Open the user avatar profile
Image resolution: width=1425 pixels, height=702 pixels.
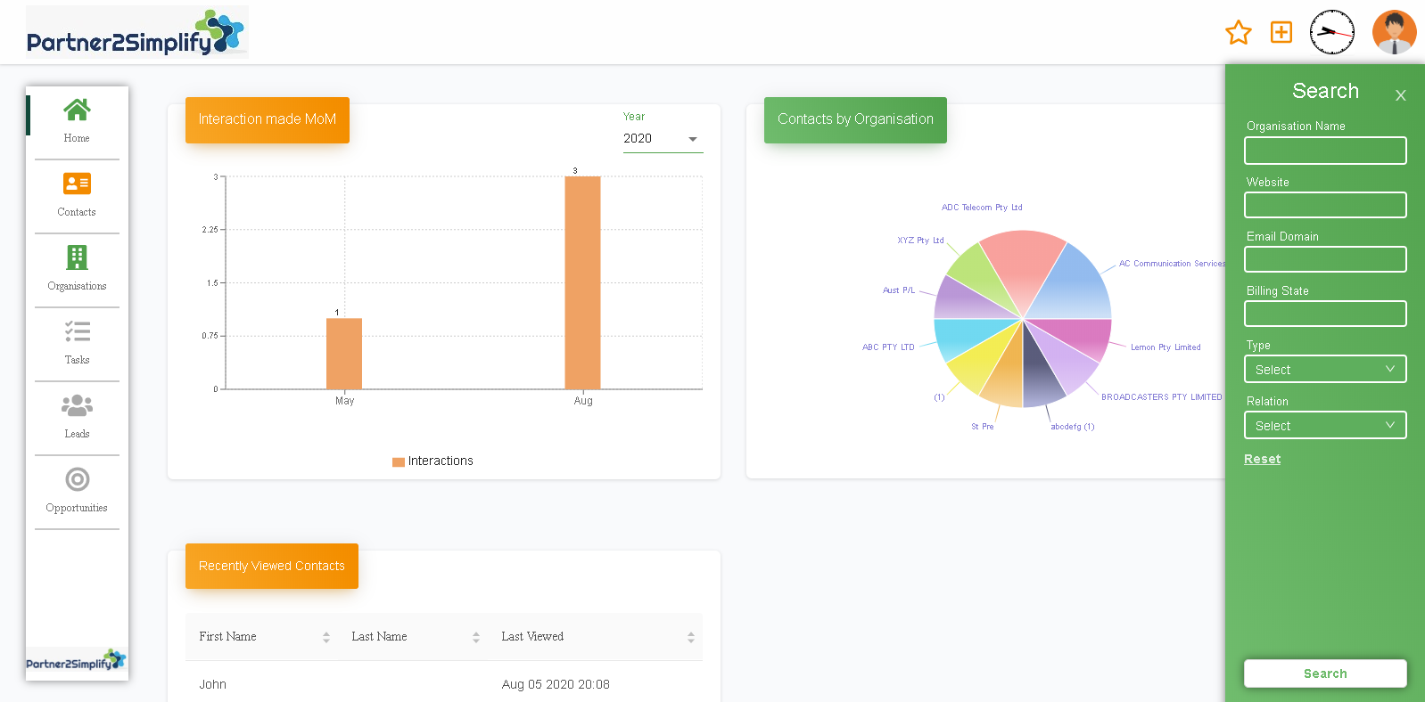(x=1395, y=32)
